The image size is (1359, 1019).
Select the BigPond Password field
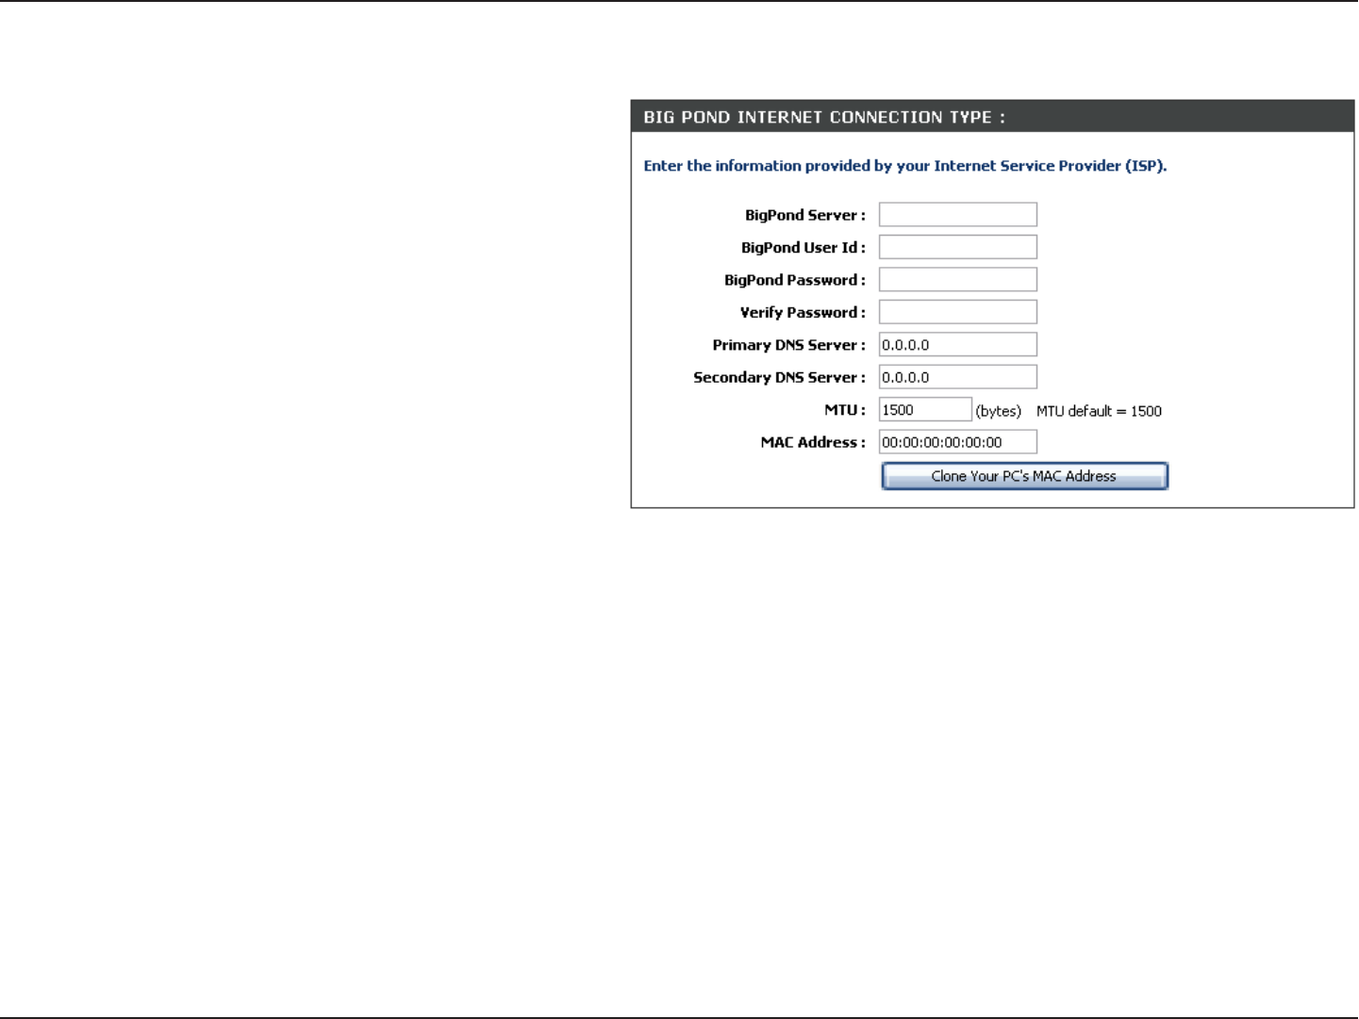[x=958, y=280]
